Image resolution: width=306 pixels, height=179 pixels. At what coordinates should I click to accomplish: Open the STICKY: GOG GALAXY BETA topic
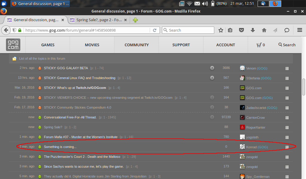tap(66, 68)
